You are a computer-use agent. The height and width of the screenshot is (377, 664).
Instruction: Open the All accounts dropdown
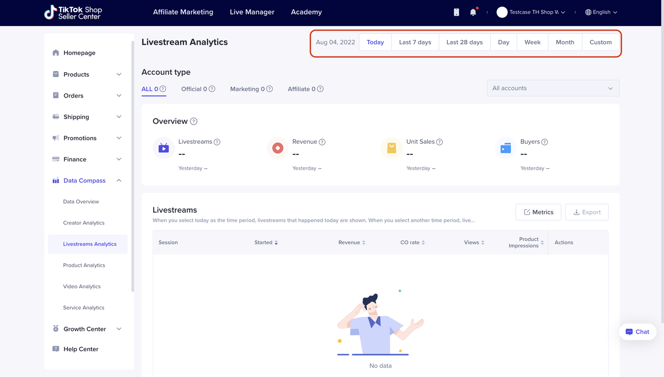(x=553, y=88)
